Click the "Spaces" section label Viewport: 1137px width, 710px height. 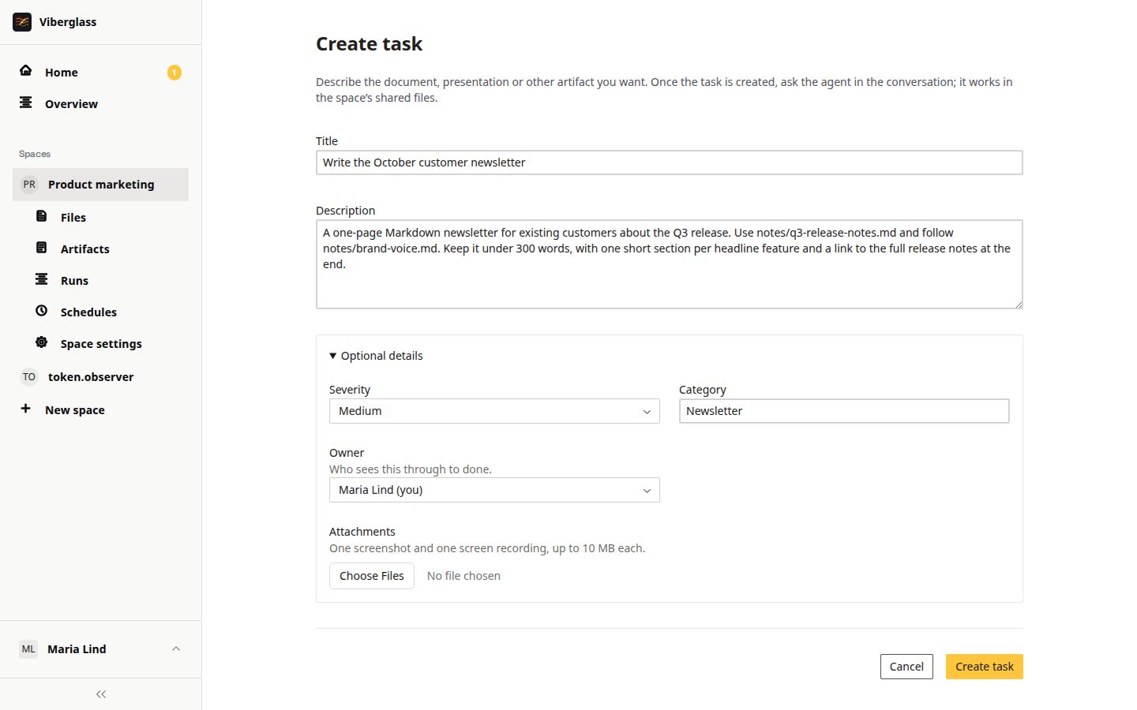35,154
